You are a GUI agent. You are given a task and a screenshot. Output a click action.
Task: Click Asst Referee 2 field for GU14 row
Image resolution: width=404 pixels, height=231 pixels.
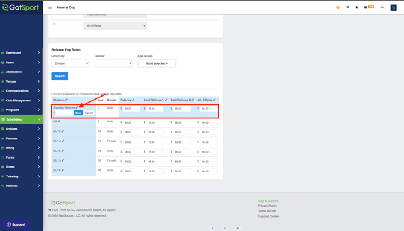click(181, 142)
